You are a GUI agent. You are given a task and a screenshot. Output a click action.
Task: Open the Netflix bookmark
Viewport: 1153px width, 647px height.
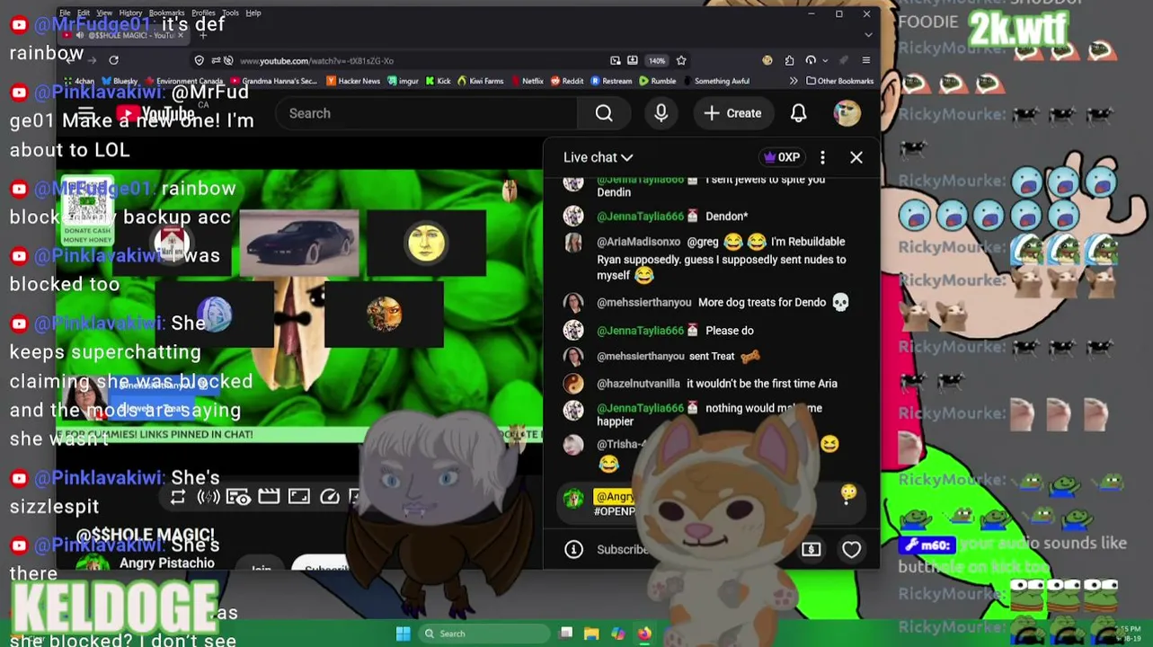tap(527, 81)
